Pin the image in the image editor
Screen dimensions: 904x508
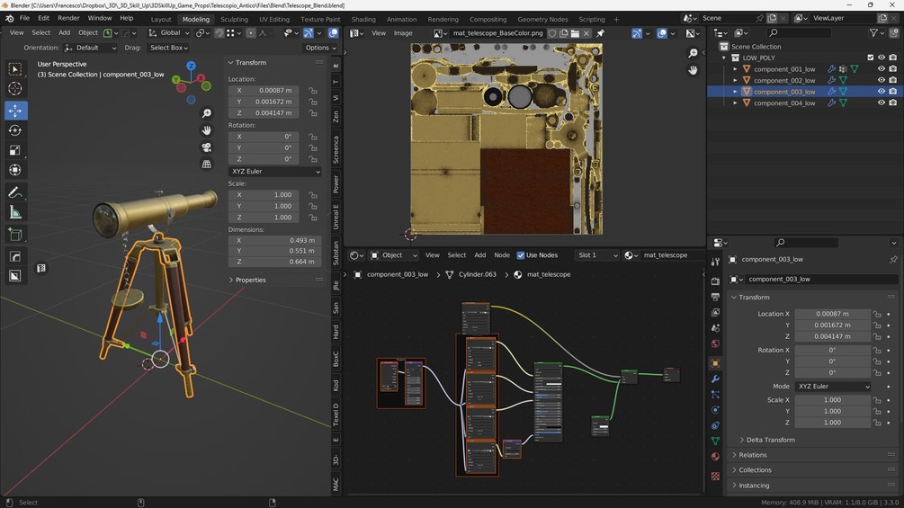600,33
